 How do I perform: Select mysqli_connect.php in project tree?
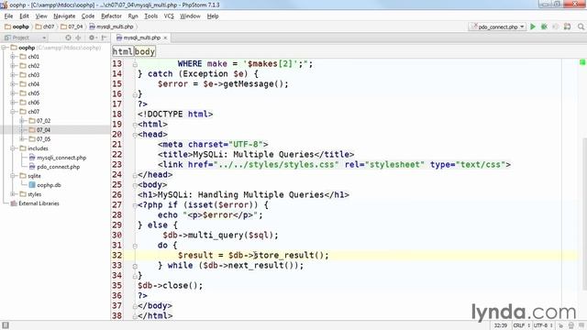click(x=58, y=158)
